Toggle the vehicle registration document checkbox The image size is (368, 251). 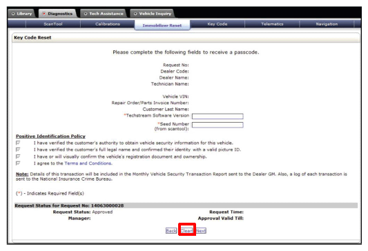[18, 157]
